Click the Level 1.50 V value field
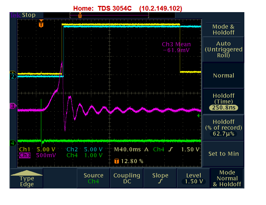The width and height of the screenshot is (266, 205). (x=194, y=181)
